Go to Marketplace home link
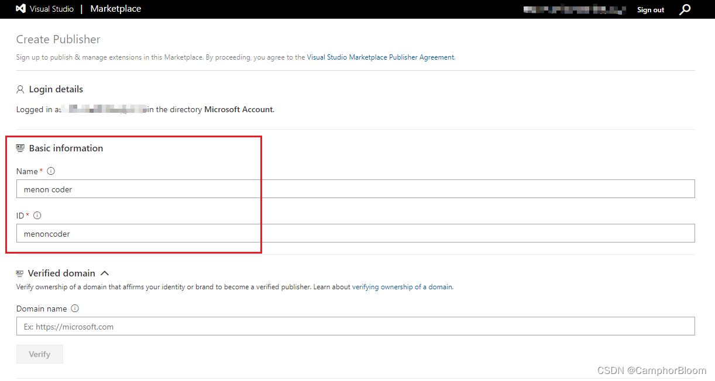This screenshot has width=715, height=381. click(x=116, y=9)
